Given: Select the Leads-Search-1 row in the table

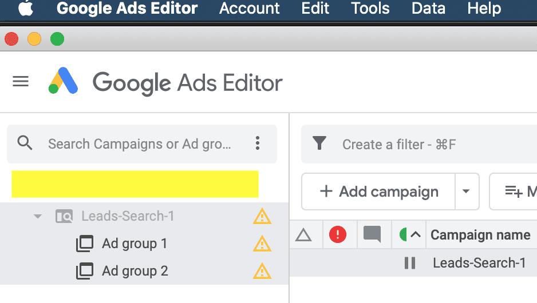Looking at the screenshot, I should pyautogui.click(x=413, y=262).
